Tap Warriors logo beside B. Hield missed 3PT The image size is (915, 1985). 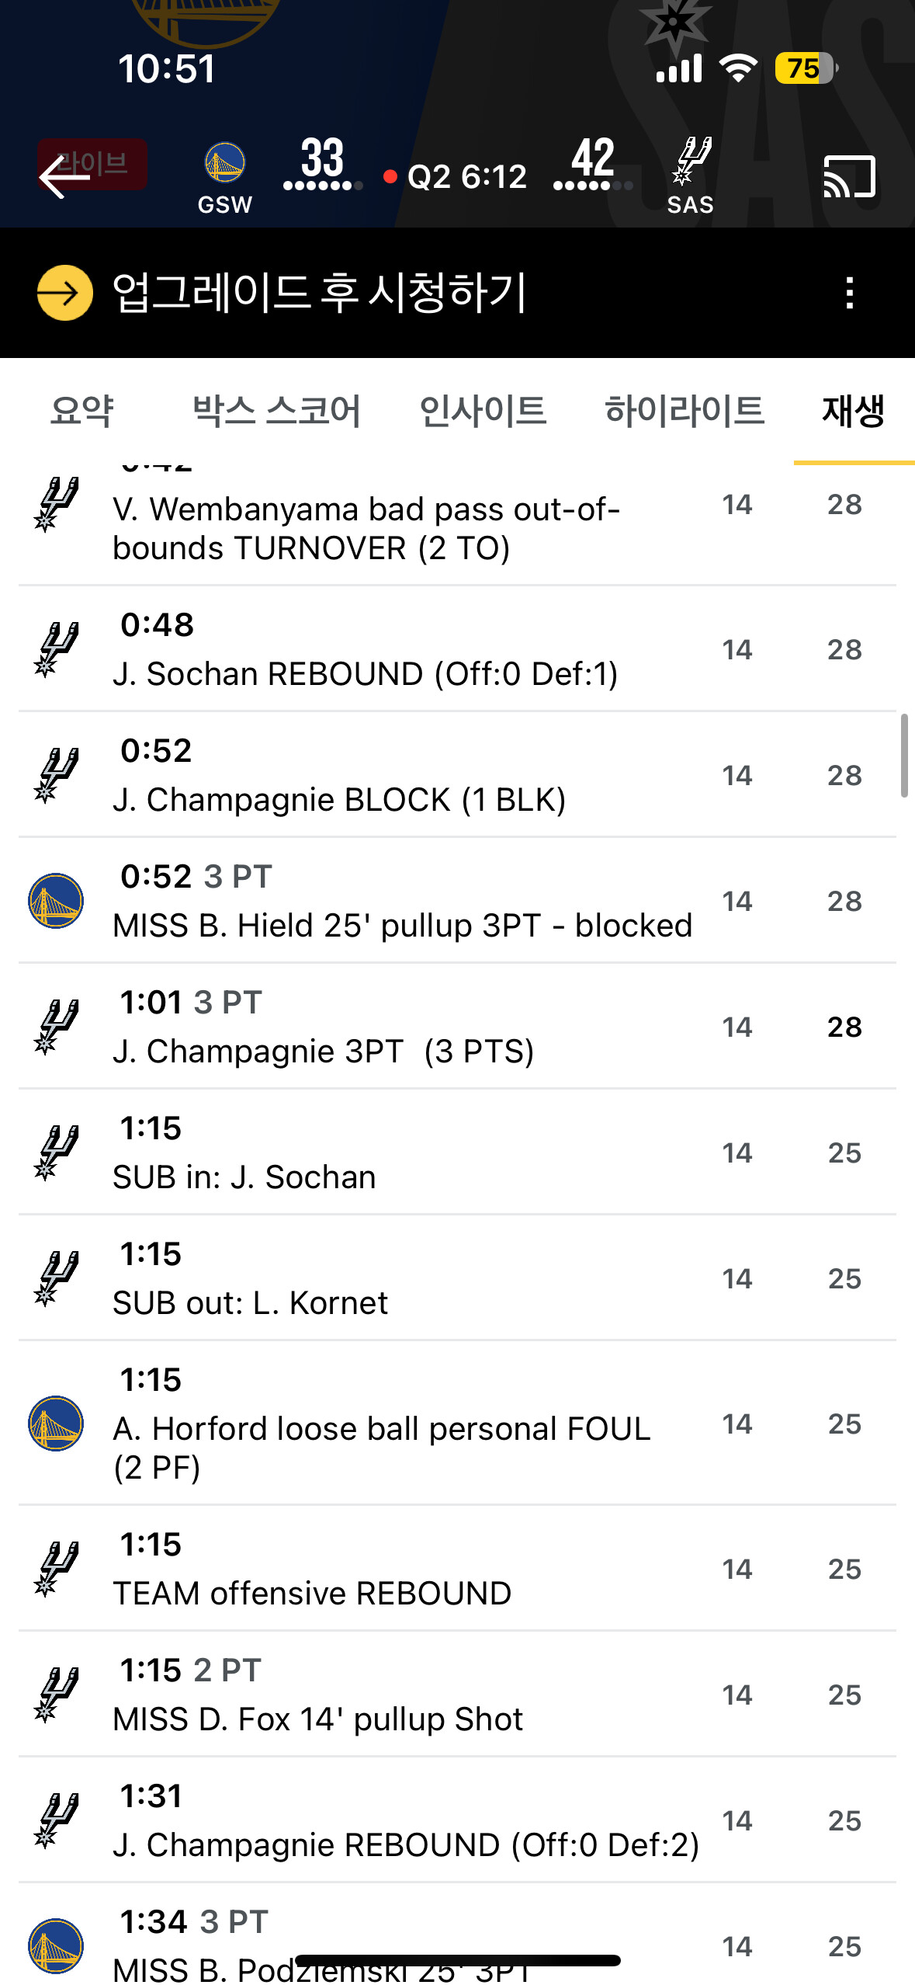56,901
